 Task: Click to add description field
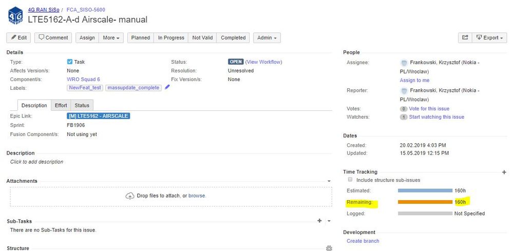tap(36, 162)
